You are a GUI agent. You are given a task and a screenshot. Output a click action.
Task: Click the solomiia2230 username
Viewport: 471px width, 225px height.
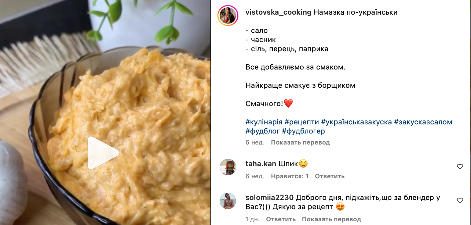[x=270, y=198]
